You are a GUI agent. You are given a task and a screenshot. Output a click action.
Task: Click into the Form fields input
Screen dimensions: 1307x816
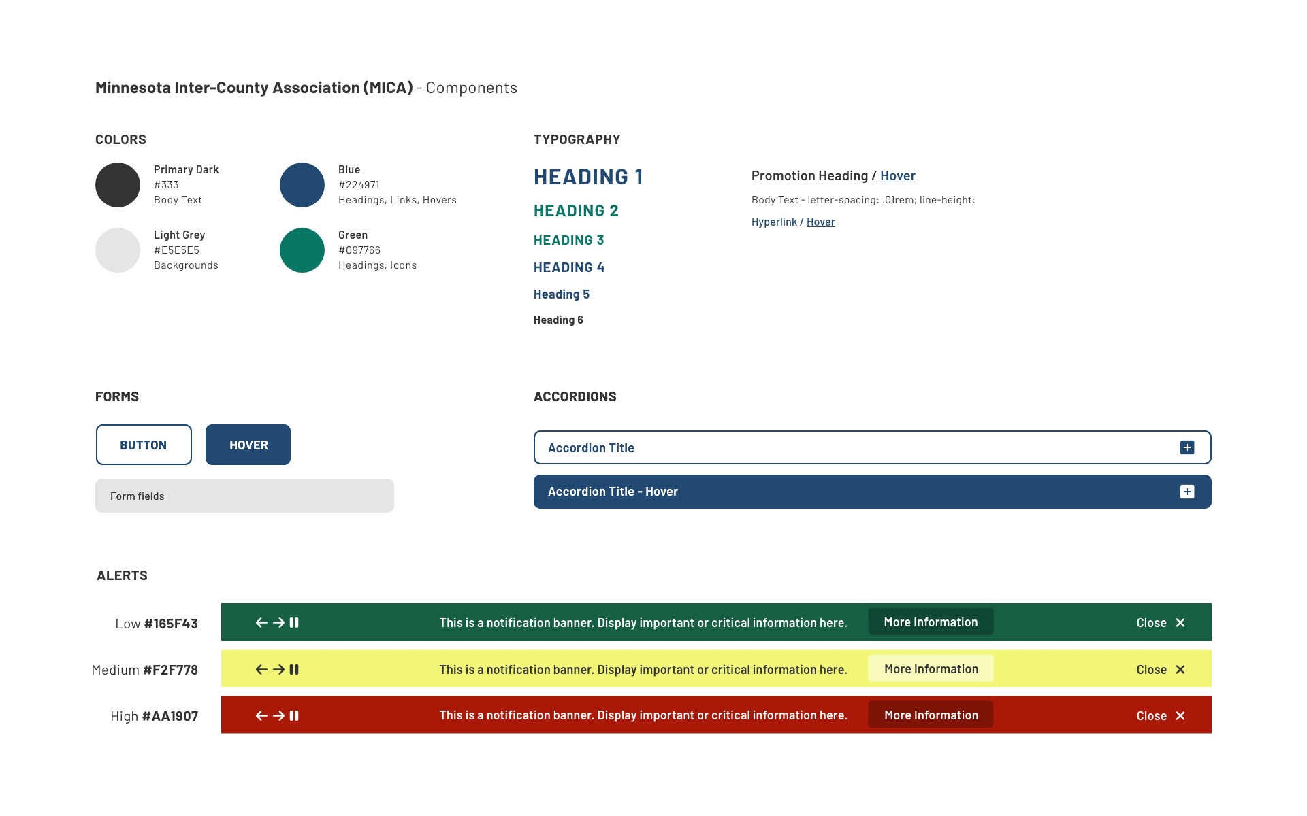(x=244, y=496)
